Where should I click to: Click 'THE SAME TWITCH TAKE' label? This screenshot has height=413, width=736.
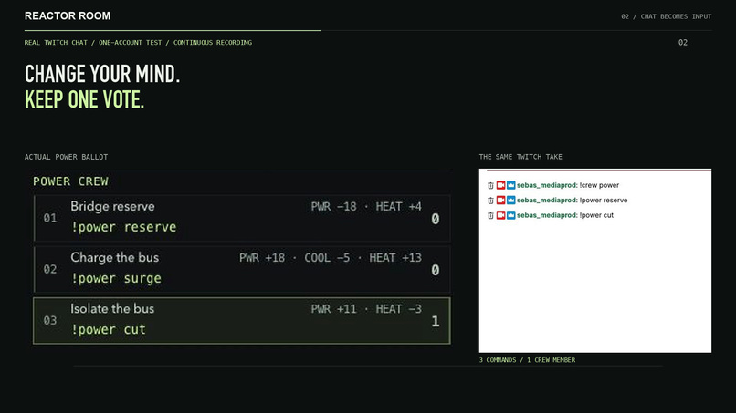pyautogui.click(x=520, y=157)
